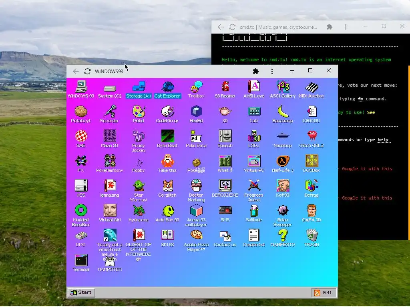
Task: Open the MANIFESTO question mark icon
Action: [x=283, y=235]
